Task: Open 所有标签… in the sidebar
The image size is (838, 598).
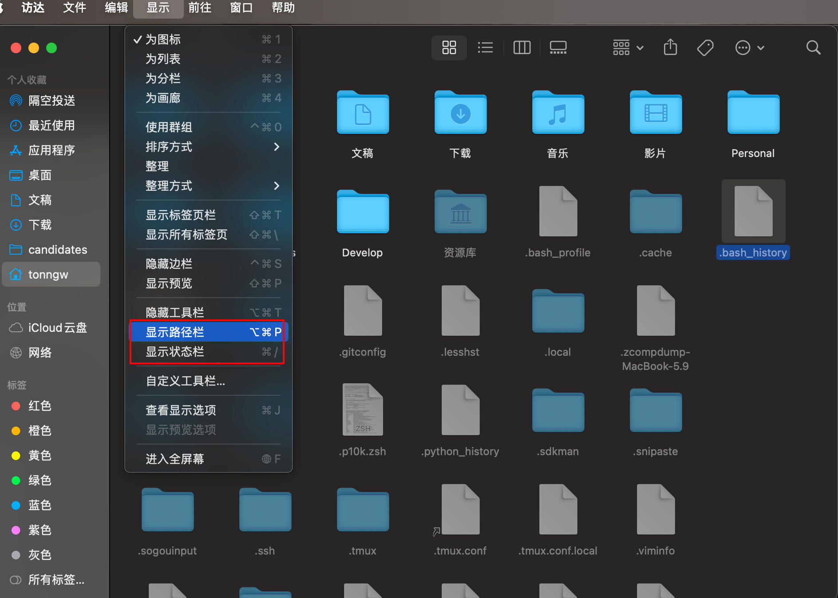Action: point(51,580)
